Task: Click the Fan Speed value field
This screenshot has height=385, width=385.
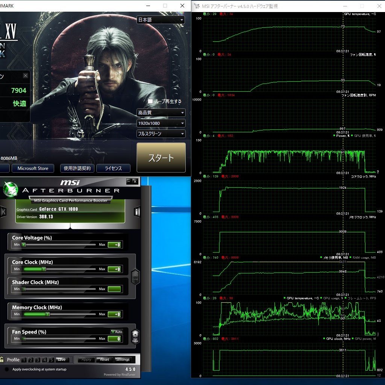Action: pyautogui.click(x=114, y=339)
